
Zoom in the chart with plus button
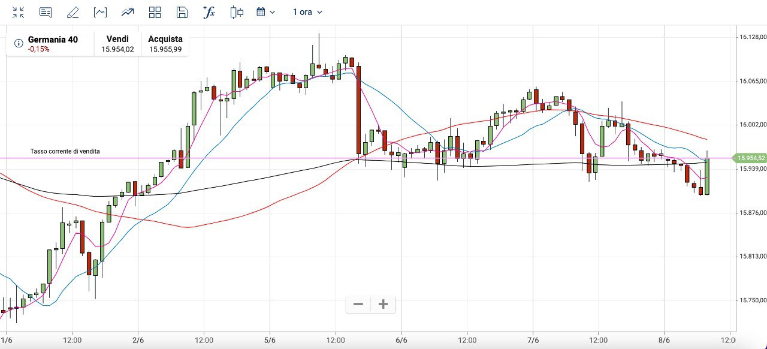click(x=383, y=305)
